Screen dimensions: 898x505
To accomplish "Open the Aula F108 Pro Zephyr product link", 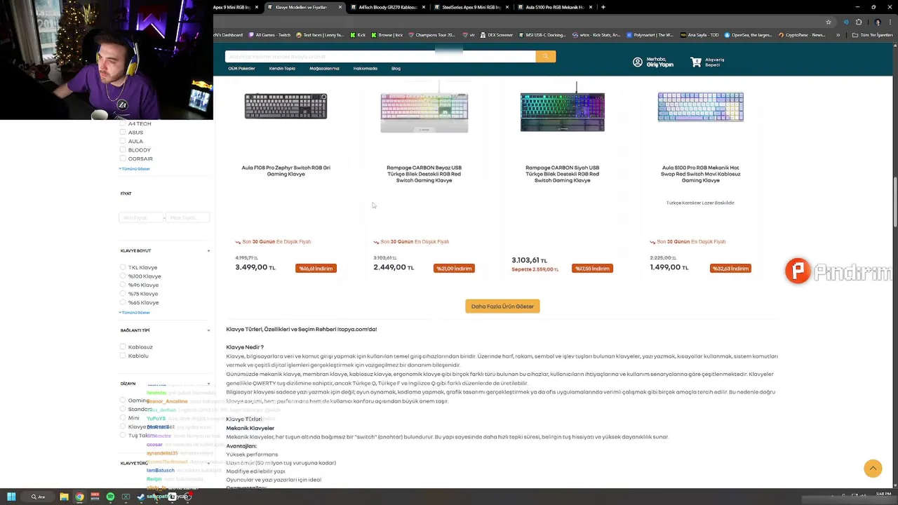I will [x=286, y=170].
